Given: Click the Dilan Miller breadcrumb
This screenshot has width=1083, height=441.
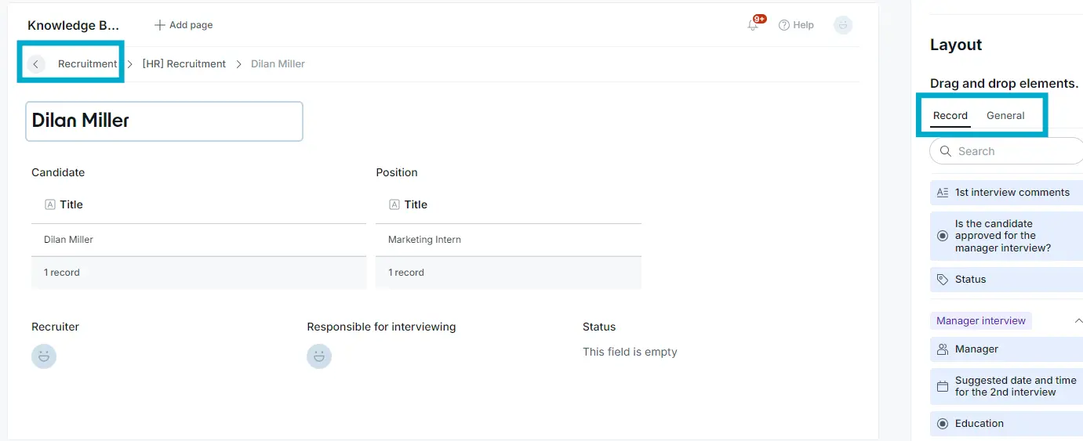Looking at the screenshot, I should click(x=278, y=64).
